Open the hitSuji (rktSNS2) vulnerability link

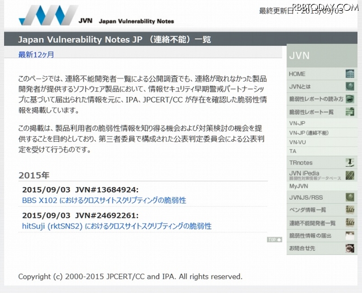[x=117, y=226]
